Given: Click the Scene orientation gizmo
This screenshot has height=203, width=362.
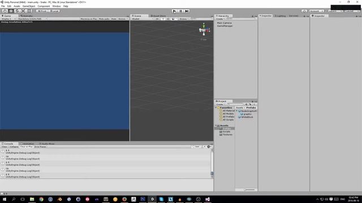Looking at the screenshot, I should [204, 29].
